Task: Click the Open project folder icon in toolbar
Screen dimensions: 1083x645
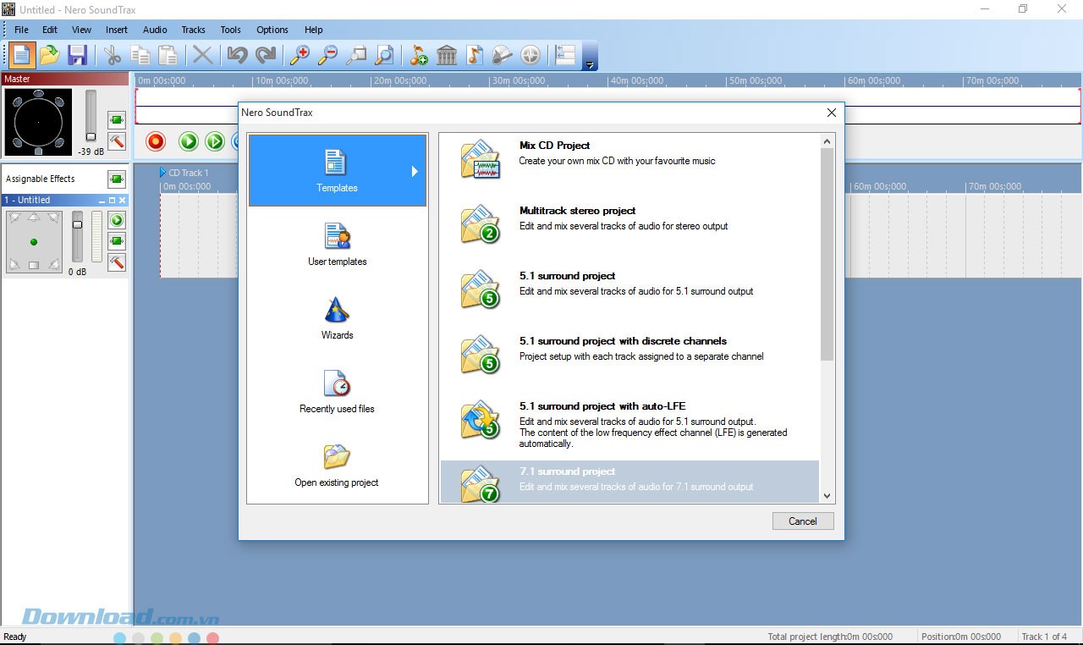Action: [x=50, y=56]
